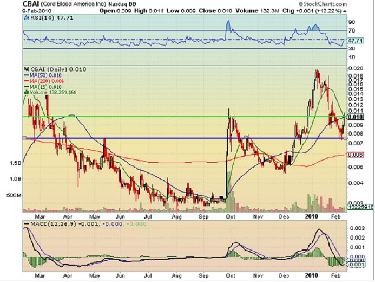Click the volume bars icon in the legend
Screen dimensions: 375x282
[x=27, y=92]
